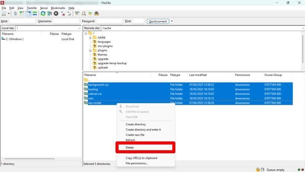Select the upgrade-temp-backup folder in tree
This screenshot has height=172, width=305.
(x=112, y=63)
